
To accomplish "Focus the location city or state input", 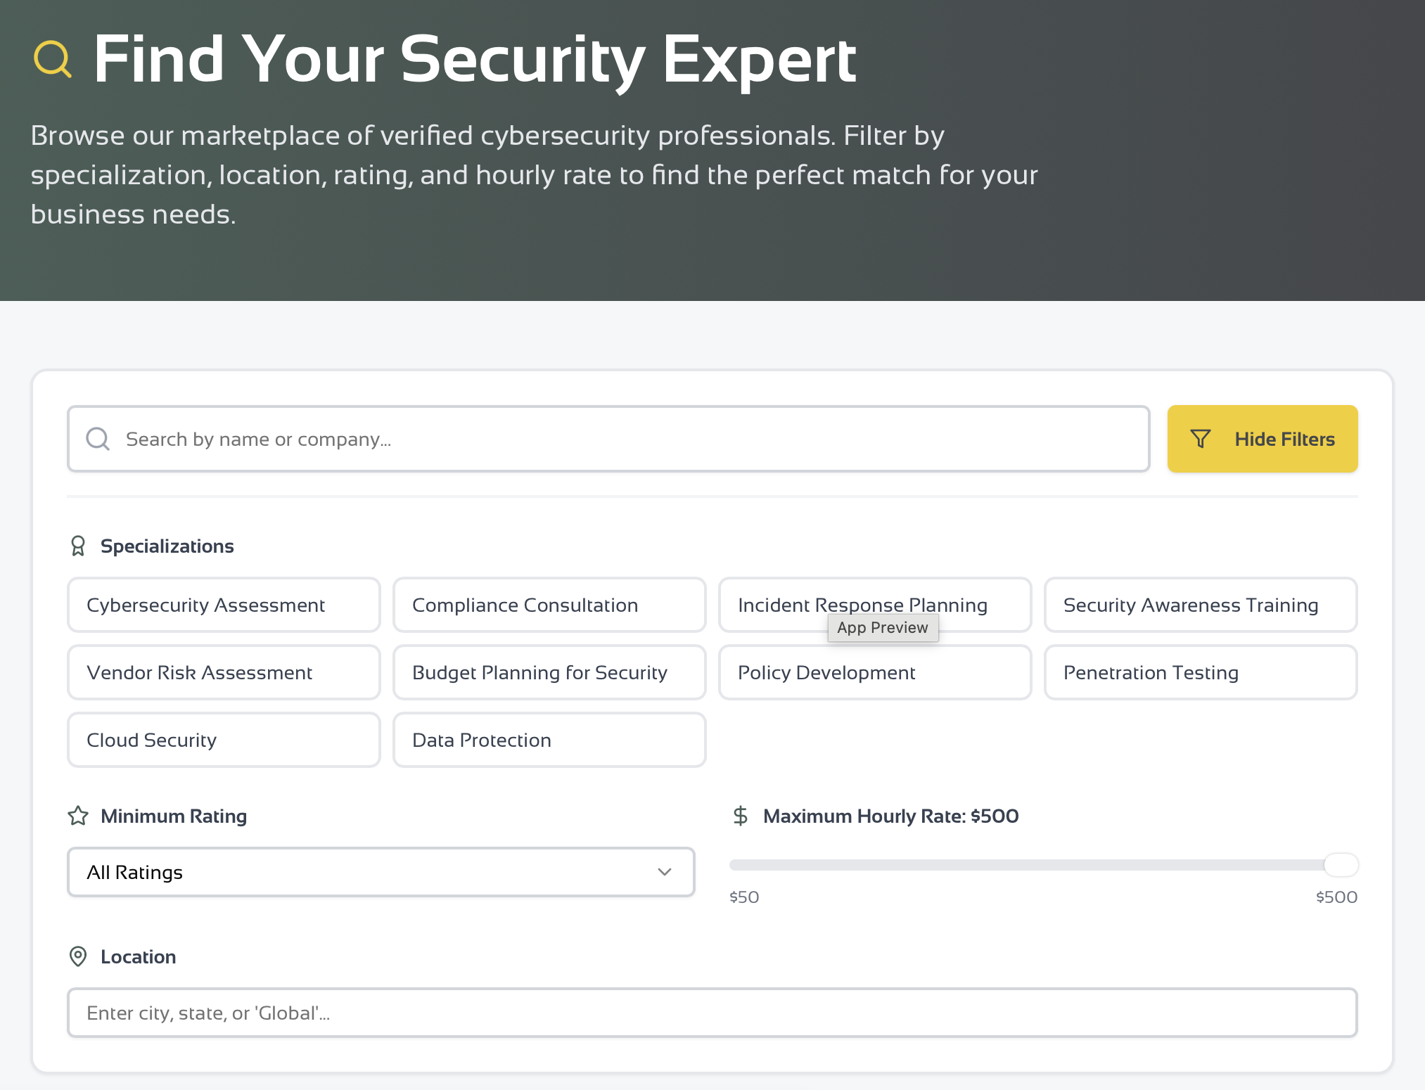I will pos(712,1013).
